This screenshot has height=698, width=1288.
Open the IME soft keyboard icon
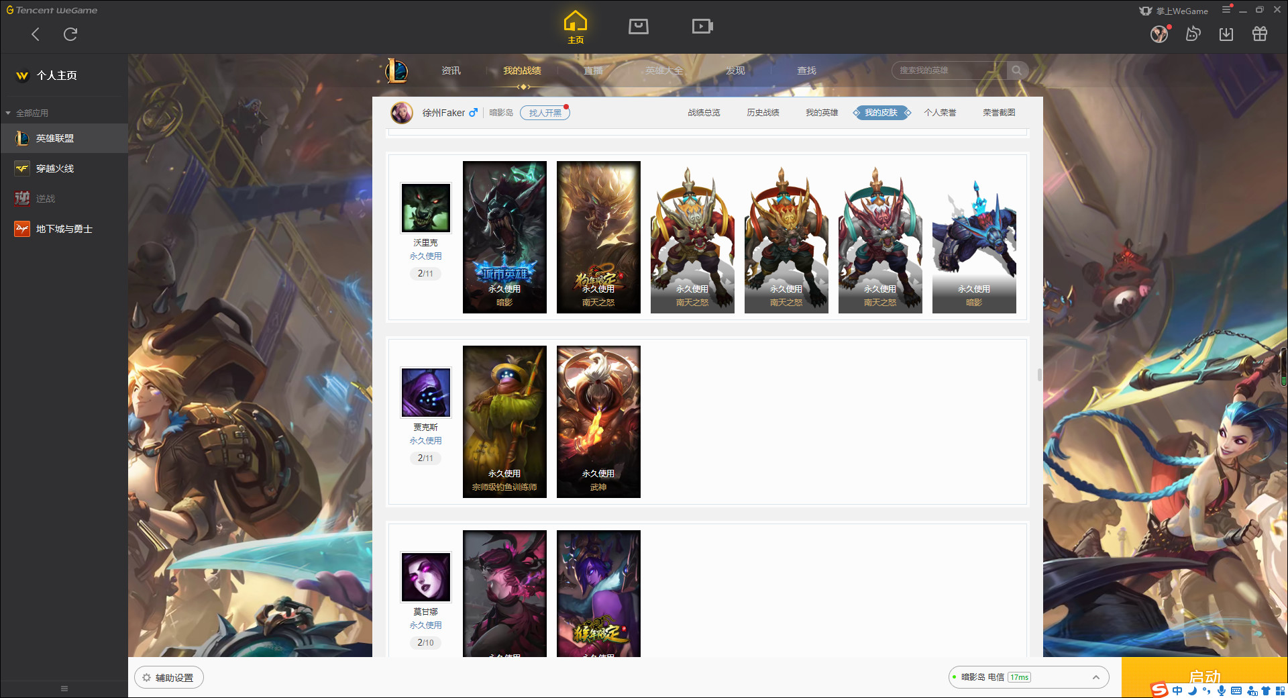[x=1236, y=691]
